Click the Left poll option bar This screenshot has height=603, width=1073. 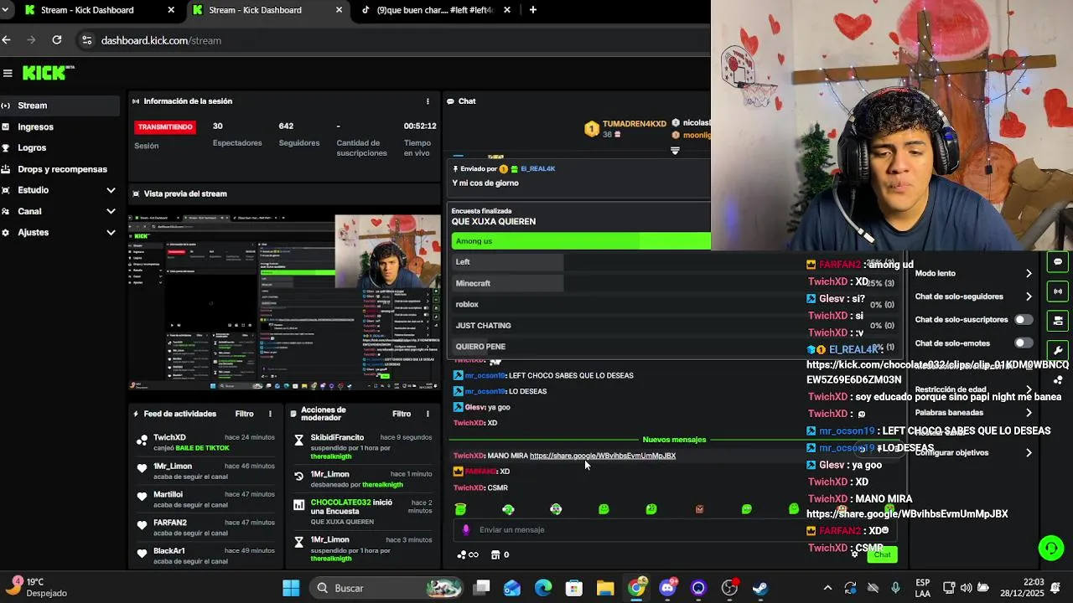click(507, 262)
